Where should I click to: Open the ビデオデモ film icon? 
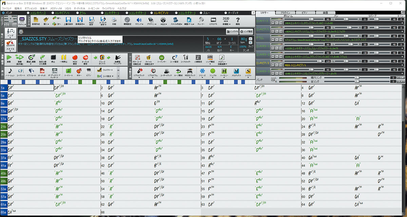click(213, 21)
